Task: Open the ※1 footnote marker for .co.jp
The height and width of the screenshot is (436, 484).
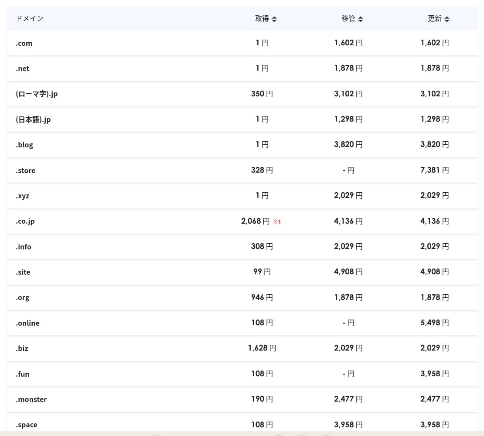Action: [x=277, y=221]
